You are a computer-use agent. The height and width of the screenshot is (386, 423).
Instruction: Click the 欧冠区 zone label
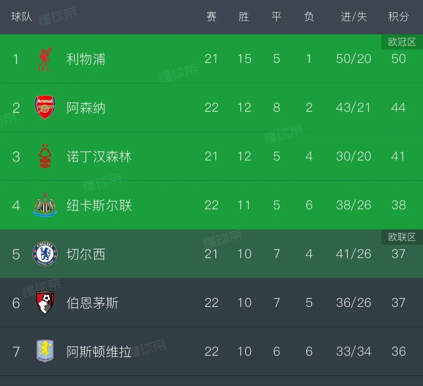[x=402, y=42]
